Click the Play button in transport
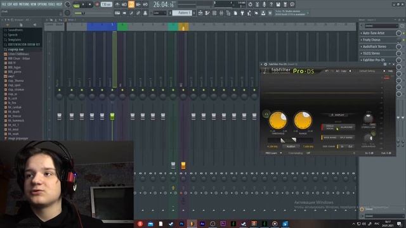This screenshot has height=228, width=406. point(83,4)
